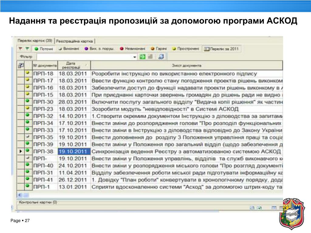Select document number ПРП-40
Image resolution: width=311 pixels, height=233 pixels.
click(43, 166)
